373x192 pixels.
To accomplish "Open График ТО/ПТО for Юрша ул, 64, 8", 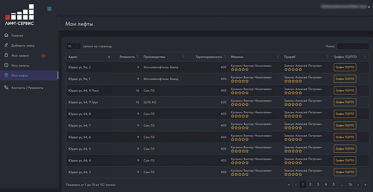I will pos(345,114).
